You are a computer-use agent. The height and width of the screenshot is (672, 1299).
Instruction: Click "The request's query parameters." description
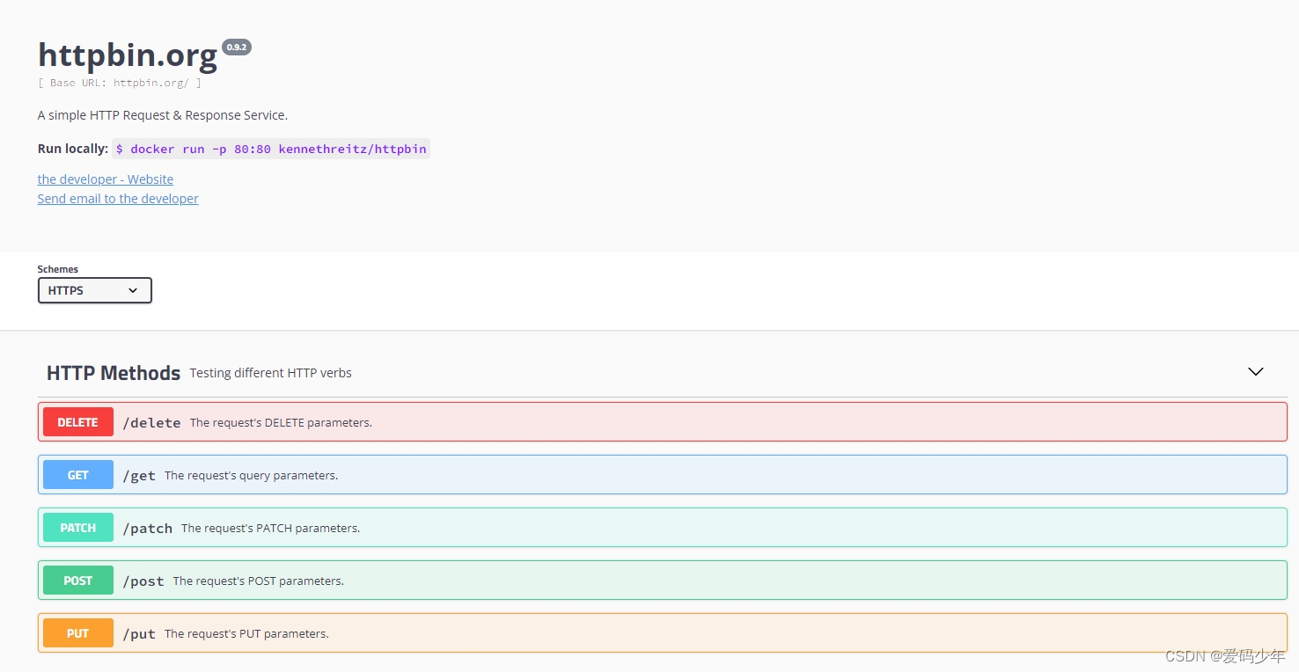point(251,476)
